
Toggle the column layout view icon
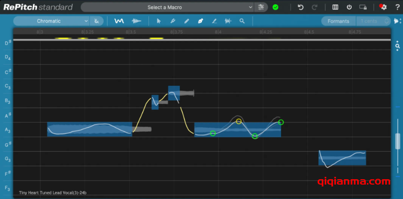335,7
